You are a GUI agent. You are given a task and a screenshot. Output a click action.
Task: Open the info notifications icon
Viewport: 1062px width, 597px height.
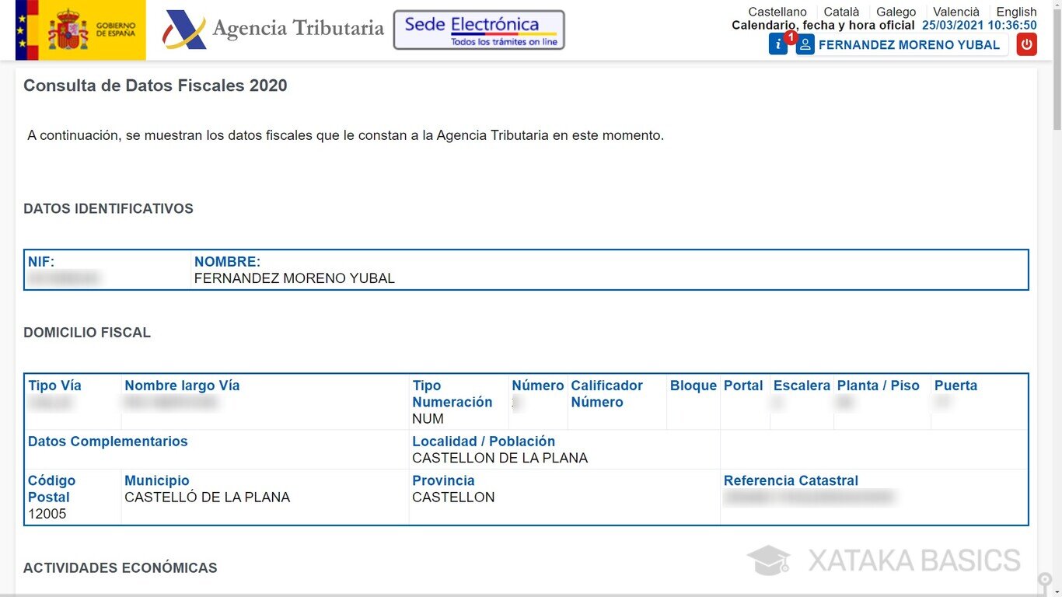778,44
